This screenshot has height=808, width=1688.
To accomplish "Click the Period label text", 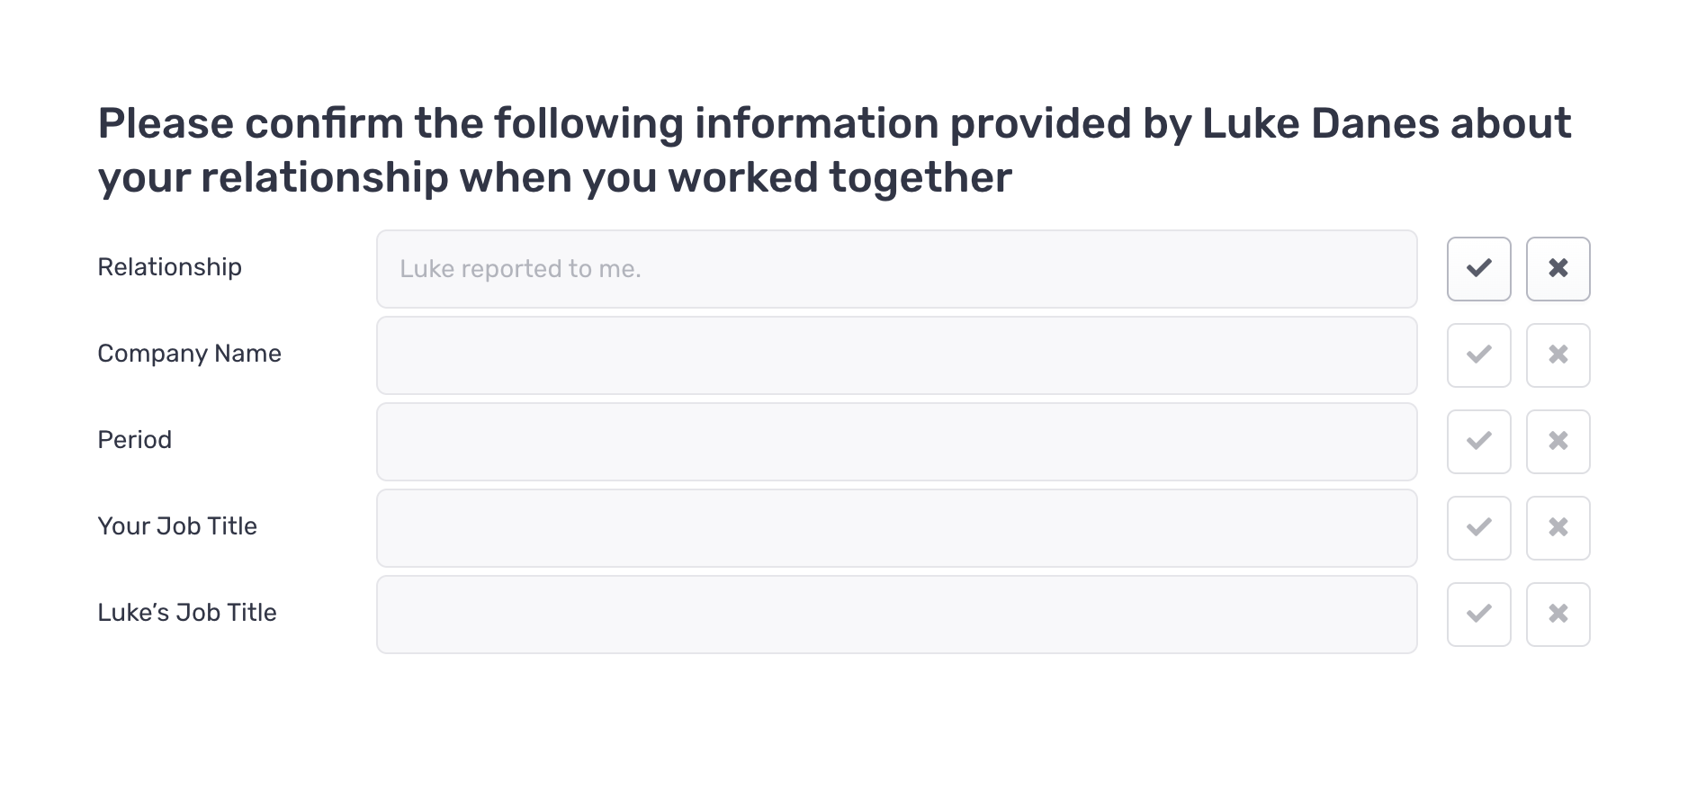I will click(134, 440).
